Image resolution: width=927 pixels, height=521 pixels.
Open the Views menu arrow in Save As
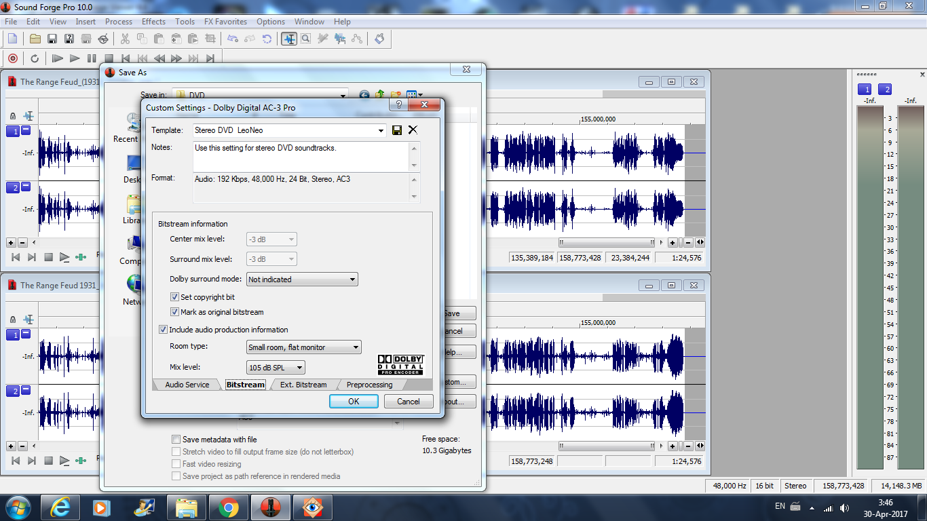tap(421, 96)
